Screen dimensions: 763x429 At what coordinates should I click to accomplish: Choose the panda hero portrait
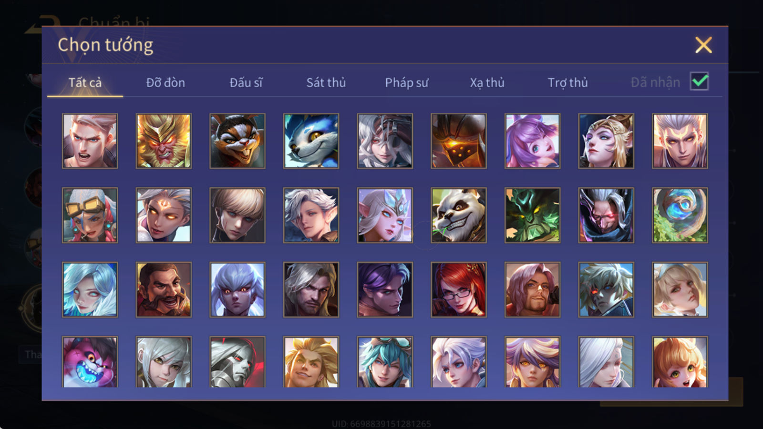tap(458, 215)
